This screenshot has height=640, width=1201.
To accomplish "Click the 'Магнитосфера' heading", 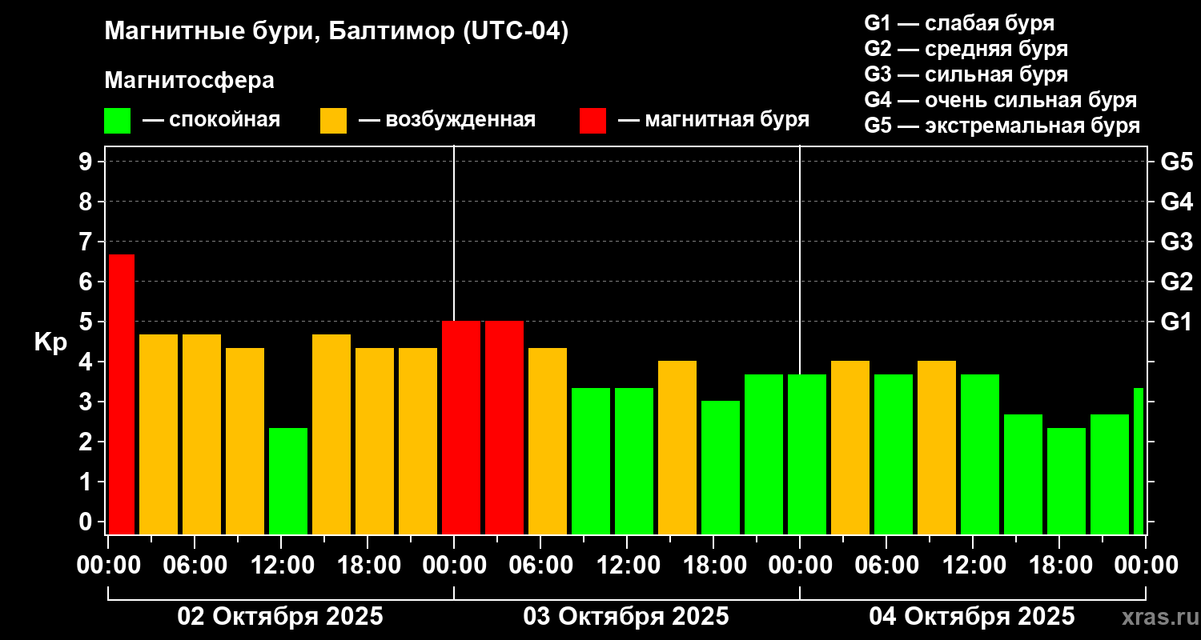I will tap(189, 81).
